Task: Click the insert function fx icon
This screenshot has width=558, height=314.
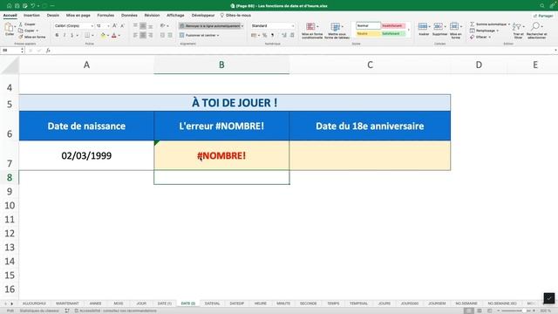Action: pos(48,51)
